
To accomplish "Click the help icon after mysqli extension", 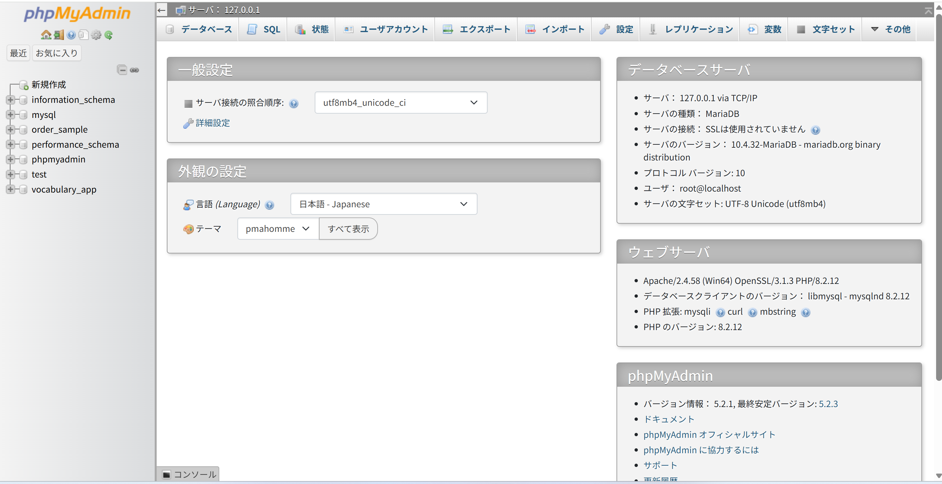I will click(x=720, y=312).
